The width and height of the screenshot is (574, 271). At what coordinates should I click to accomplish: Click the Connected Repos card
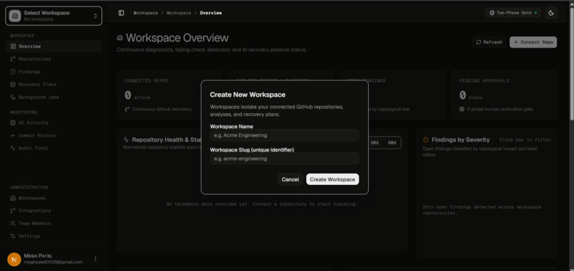click(x=169, y=95)
